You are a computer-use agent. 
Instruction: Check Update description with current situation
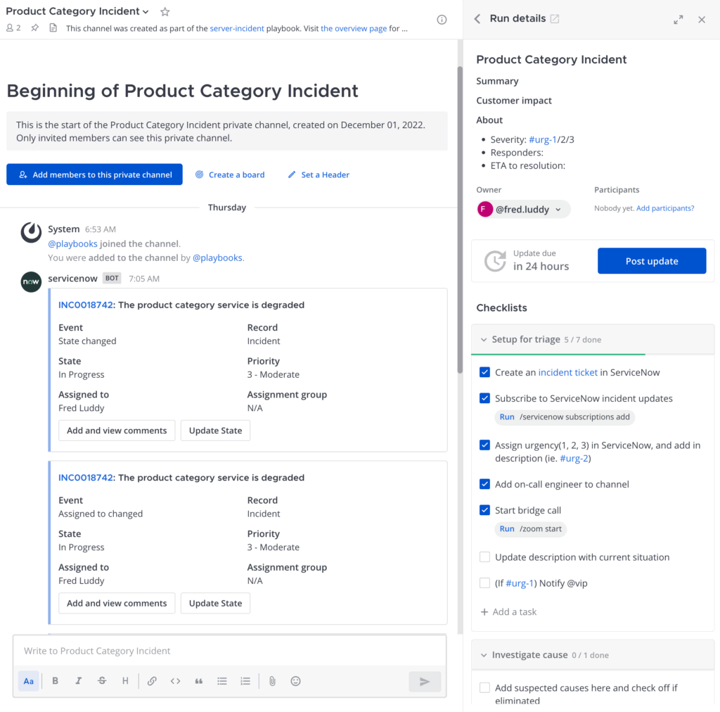[x=484, y=557]
